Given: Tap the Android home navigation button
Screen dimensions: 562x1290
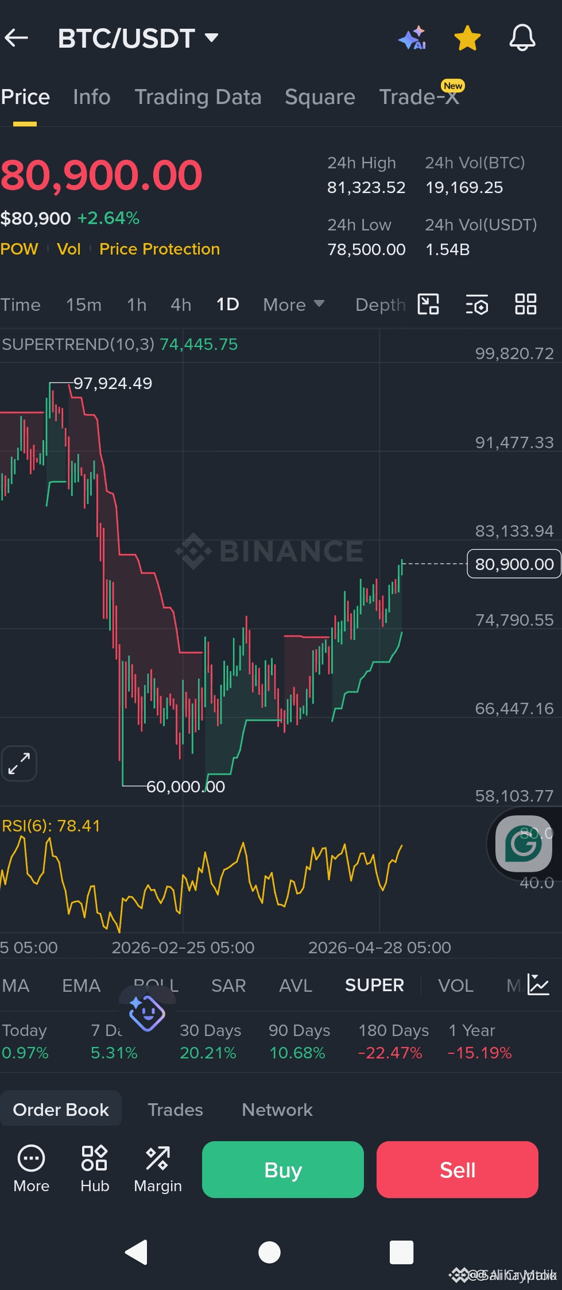Looking at the screenshot, I should 269,1253.
